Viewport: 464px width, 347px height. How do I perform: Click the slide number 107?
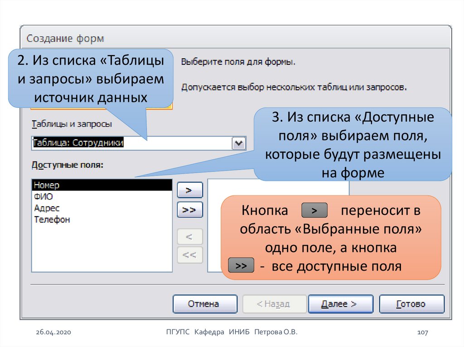click(422, 333)
